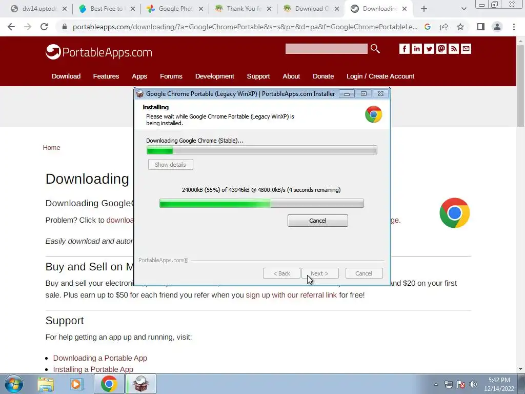The width and height of the screenshot is (525, 394).
Task: Open the Support menu item
Action: pyautogui.click(x=258, y=76)
